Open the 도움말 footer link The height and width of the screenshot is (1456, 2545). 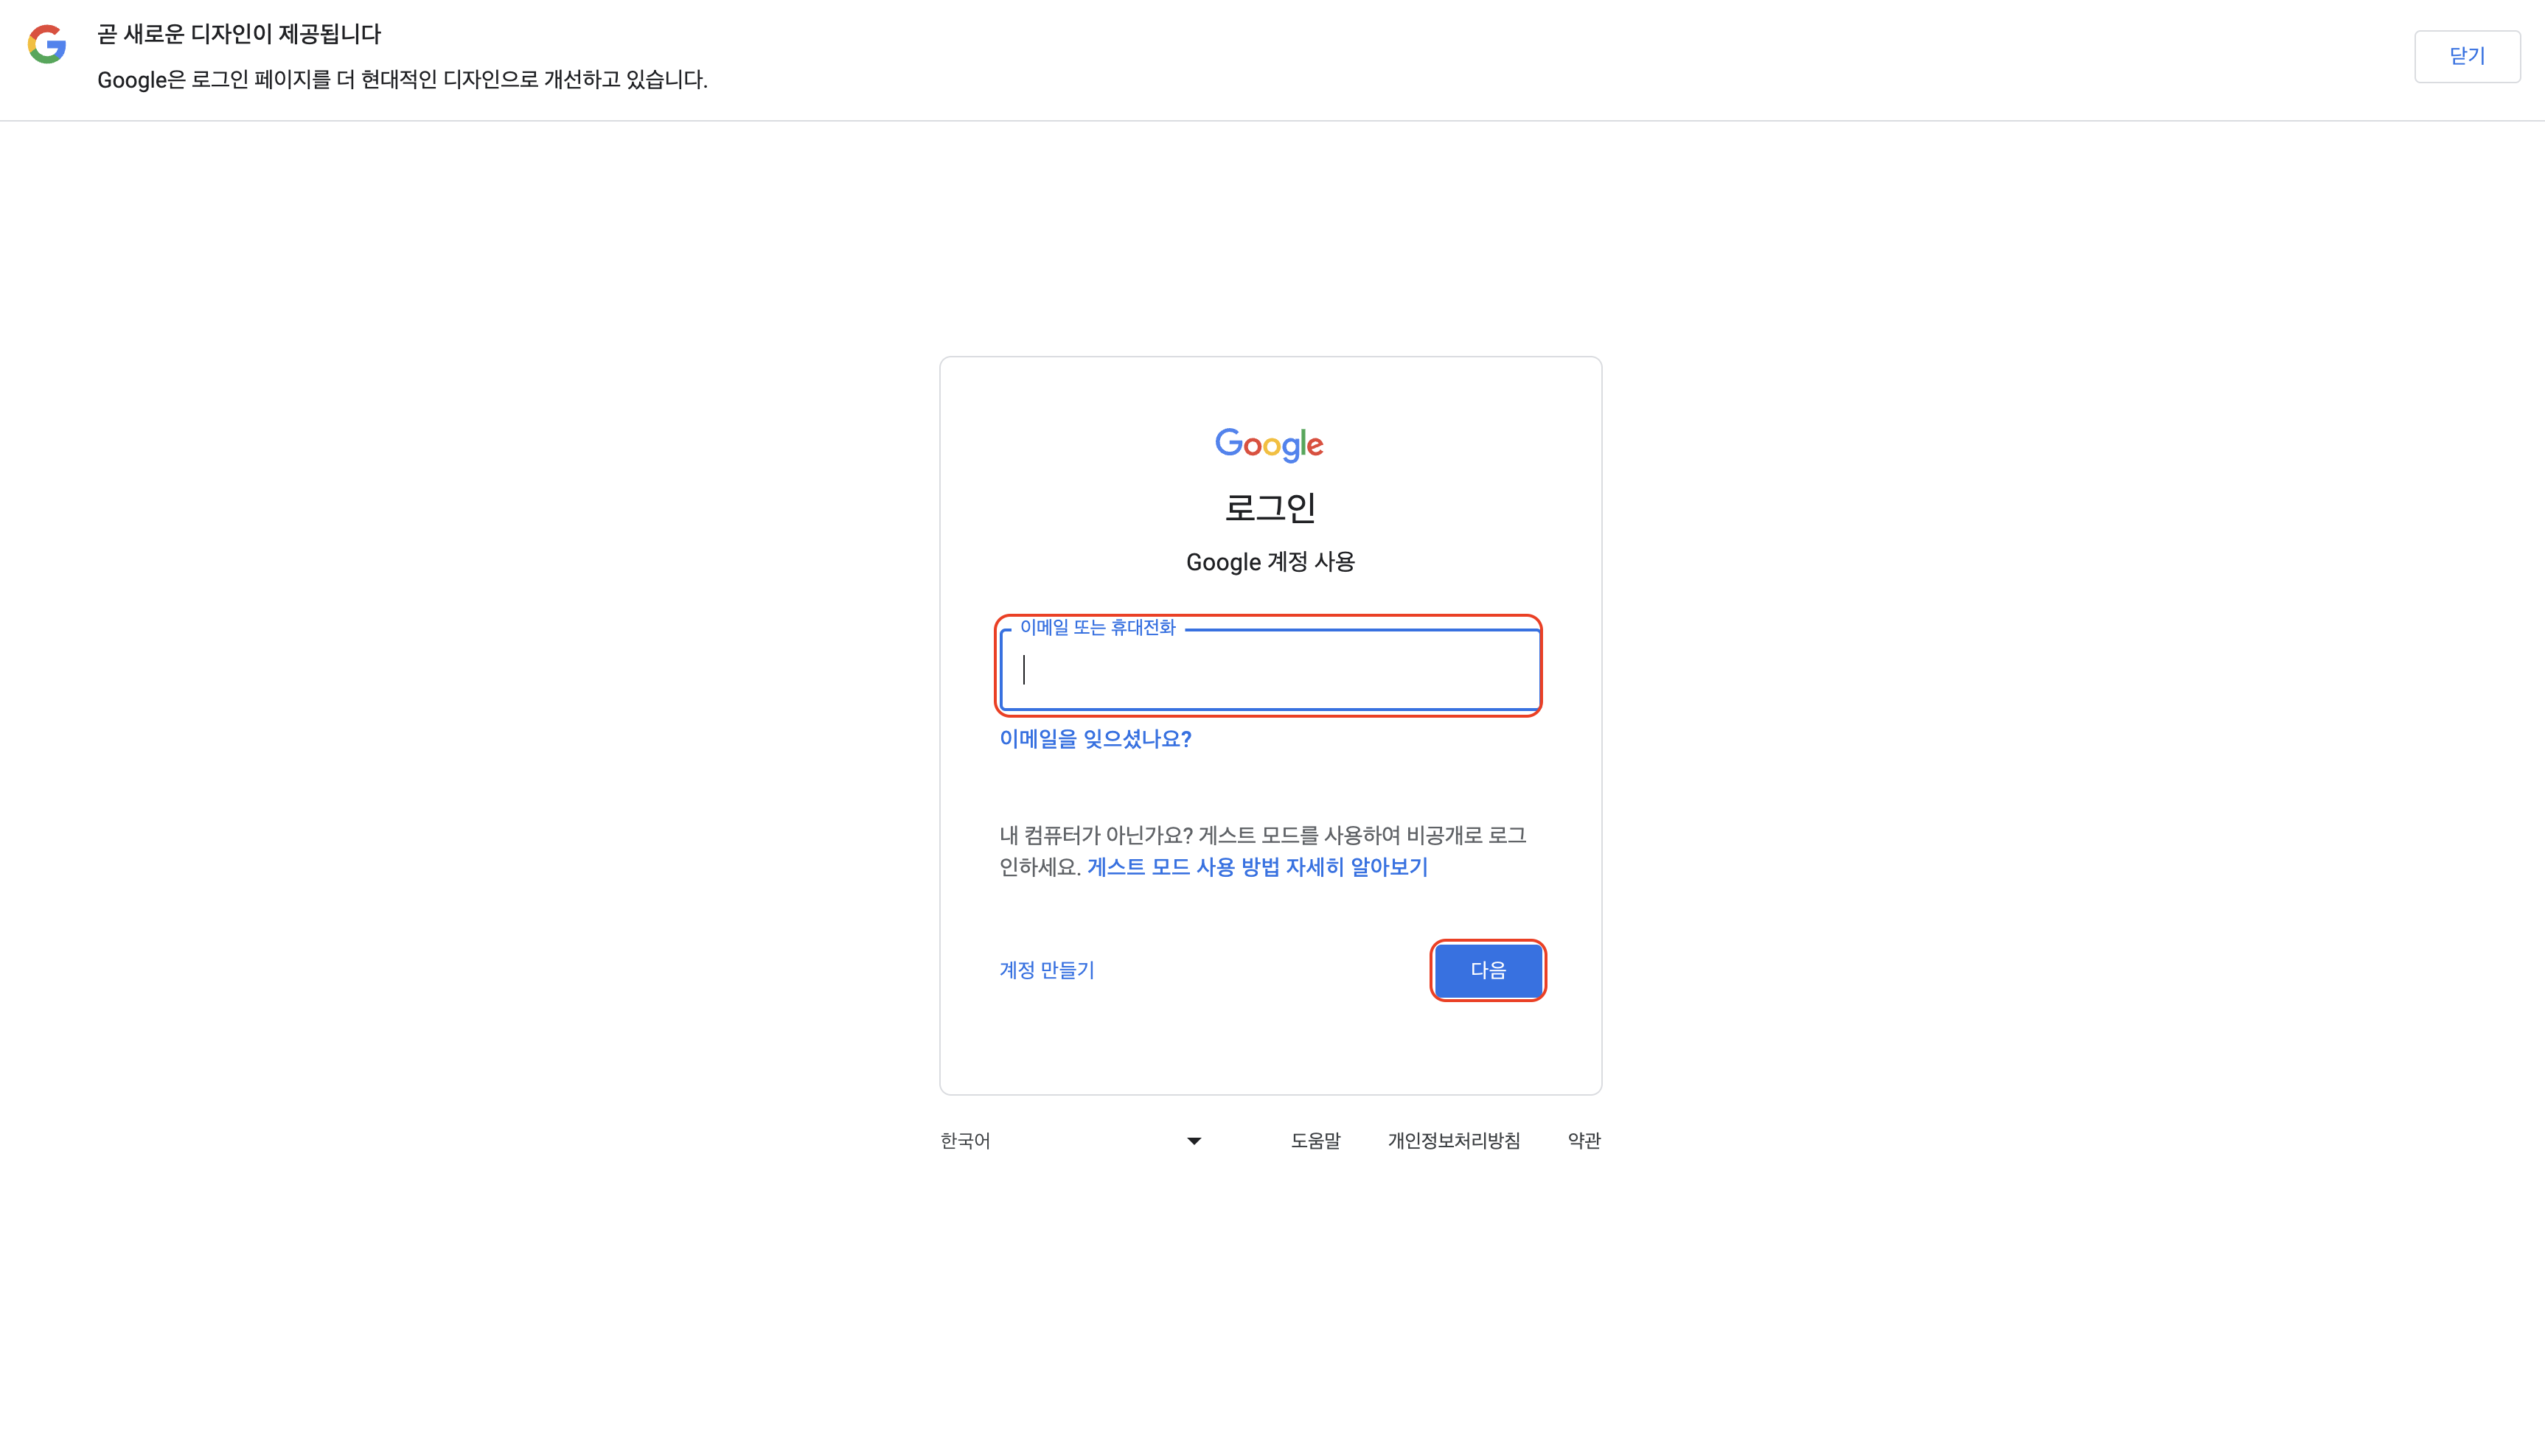(1315, 1141)
